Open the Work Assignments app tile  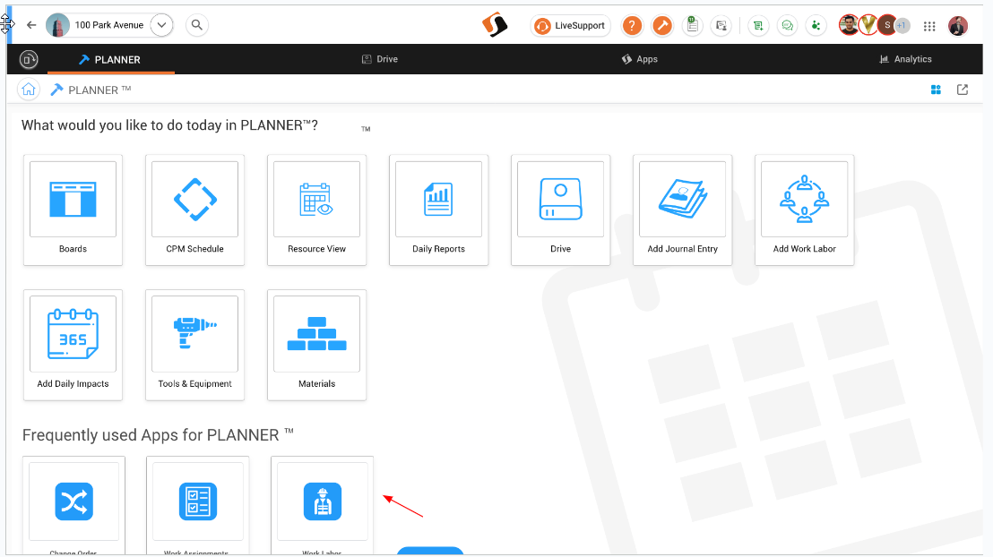tap(197, 506)
